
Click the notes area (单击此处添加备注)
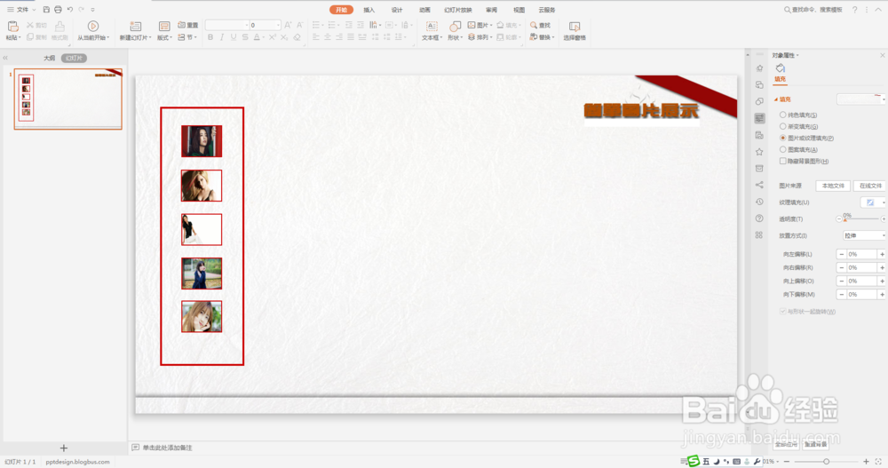pyautogui.click(x=167, y=448)
